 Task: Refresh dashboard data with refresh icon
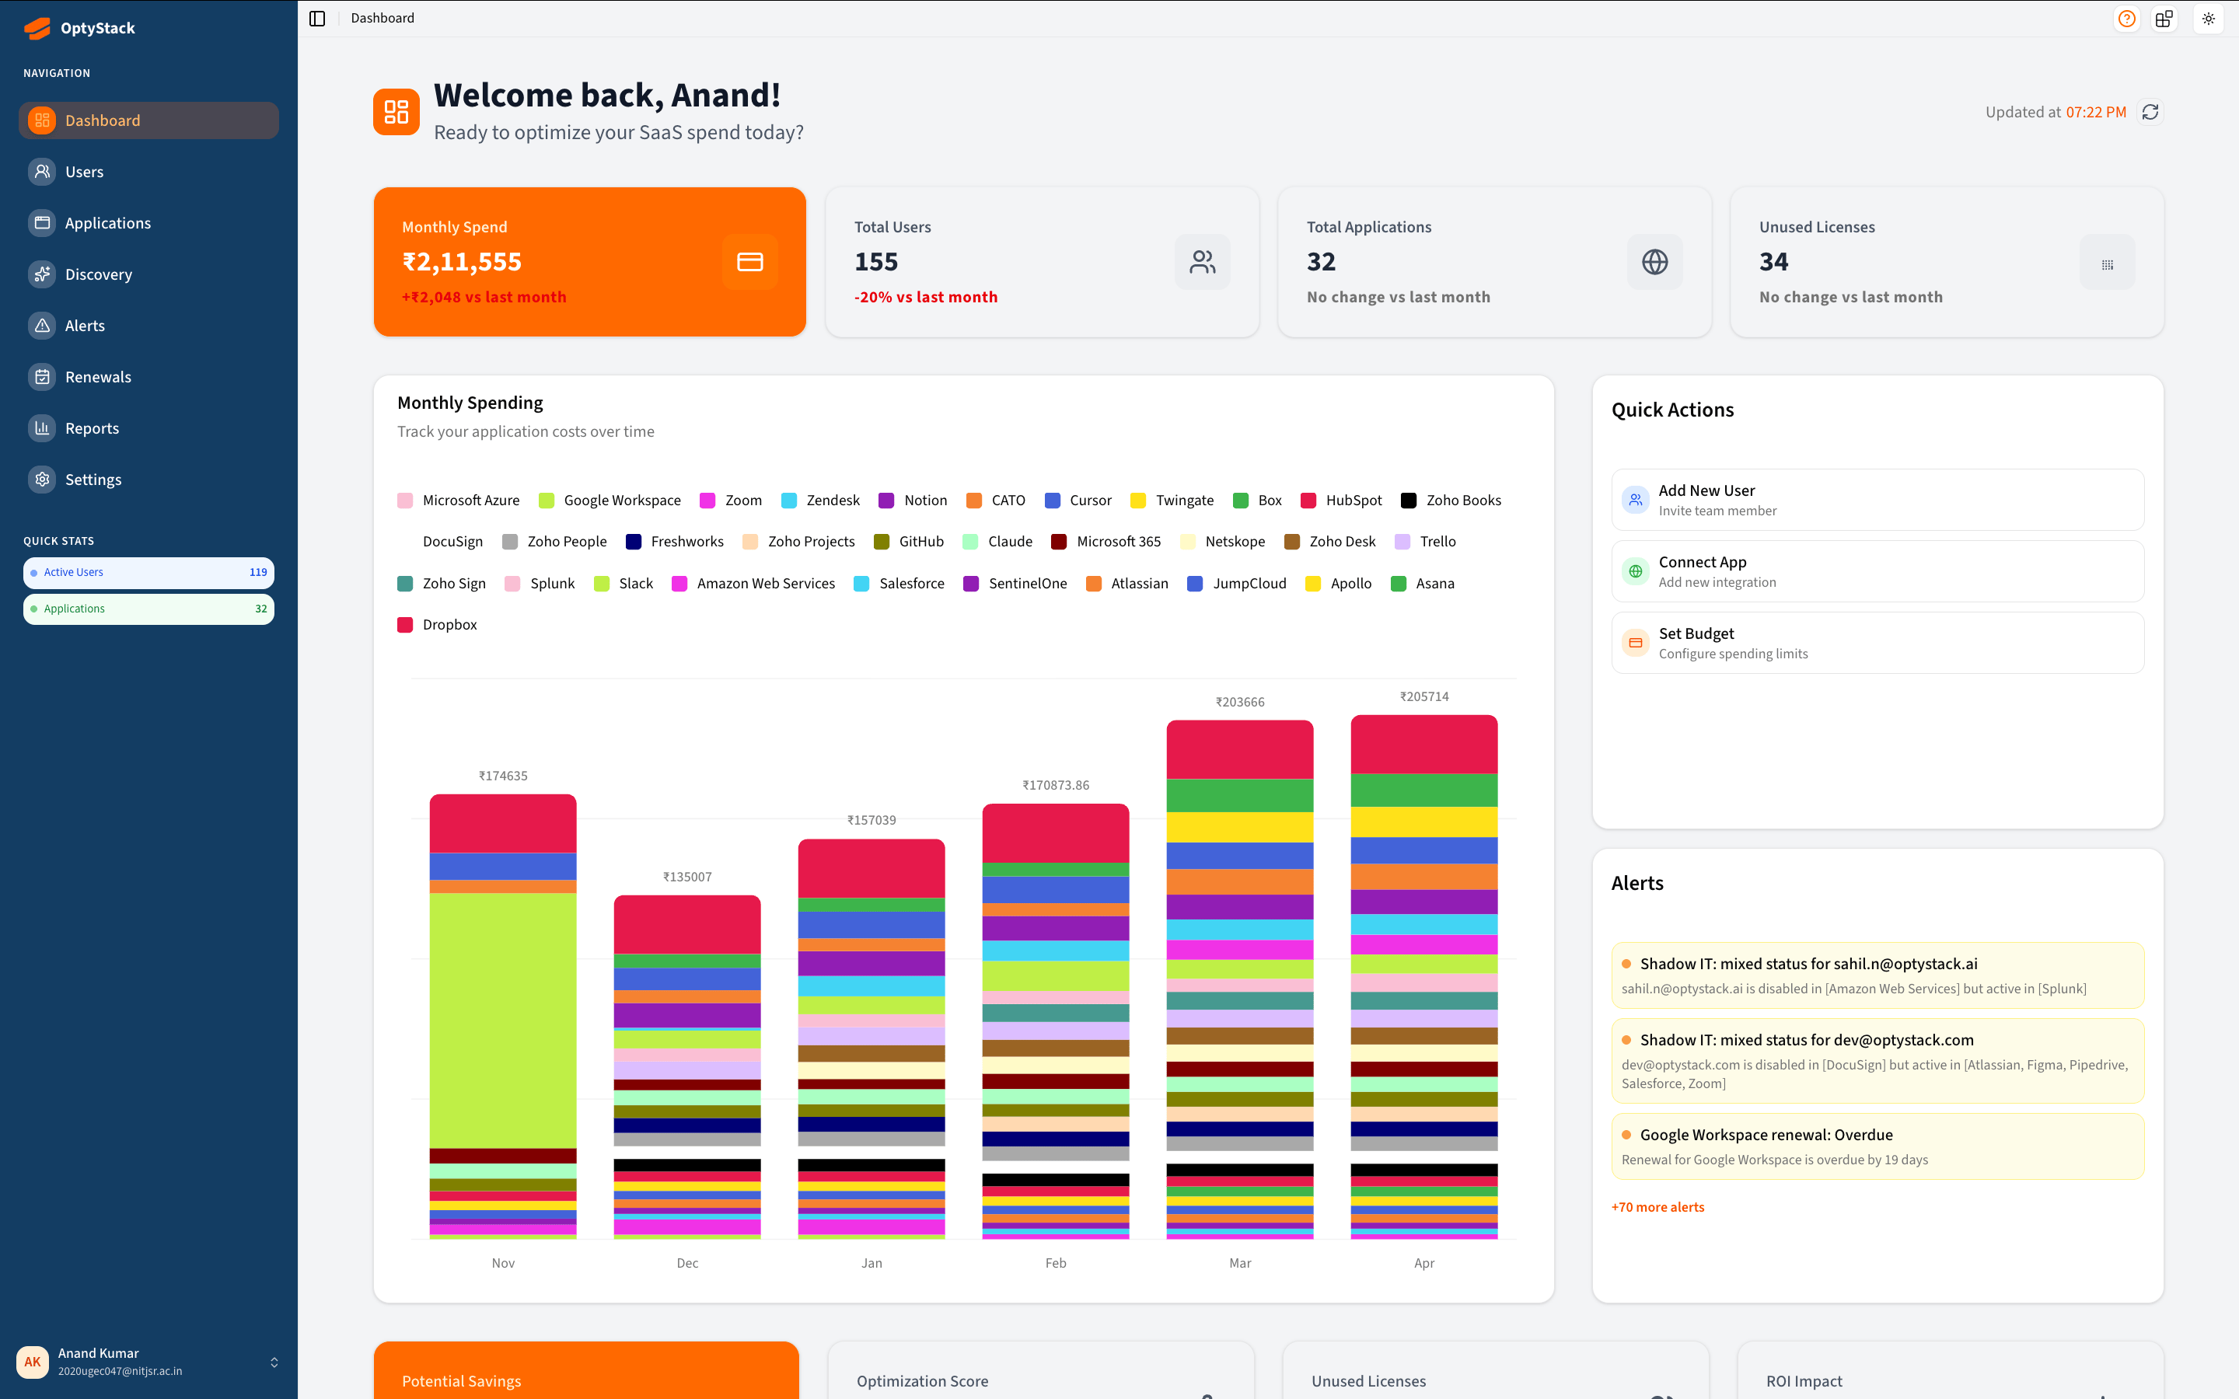[x=2150, y=112]
